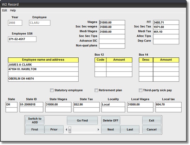Click the Exit button
Image resolution: width=190 pixels, height=145 pixels.
[x=152, y=120]
